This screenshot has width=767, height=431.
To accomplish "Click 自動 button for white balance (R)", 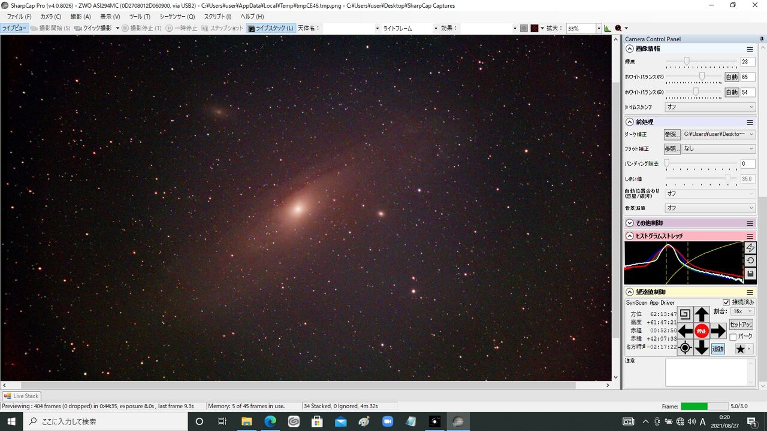I will pyautogui.click(x=732, y=77).
